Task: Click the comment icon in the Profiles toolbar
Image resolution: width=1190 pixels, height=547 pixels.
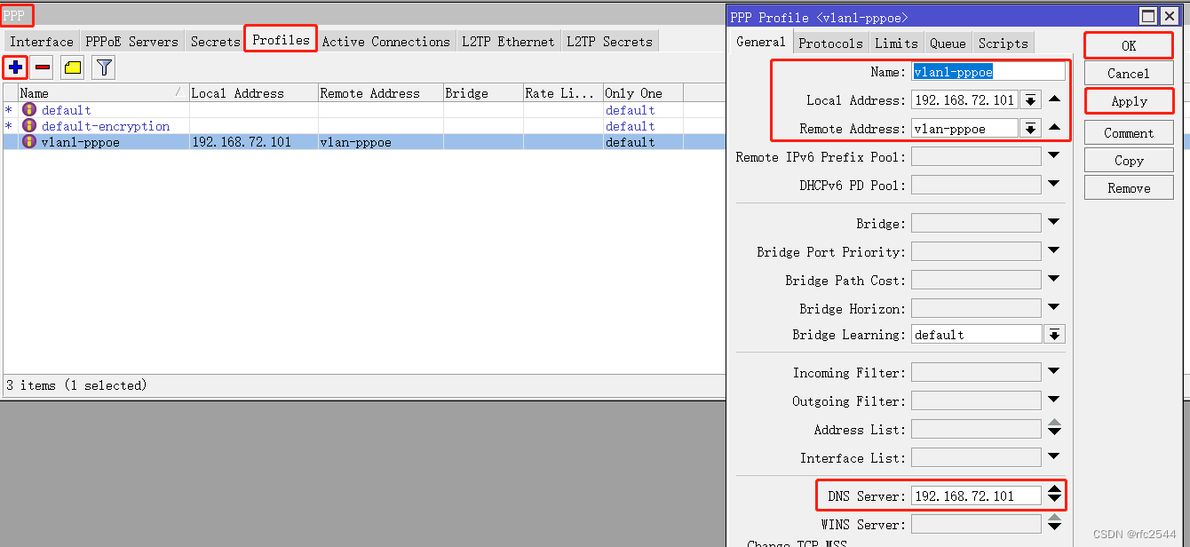Action: point(71,67)
